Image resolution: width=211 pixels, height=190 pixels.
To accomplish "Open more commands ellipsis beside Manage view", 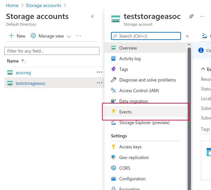I will coord(79,36).
